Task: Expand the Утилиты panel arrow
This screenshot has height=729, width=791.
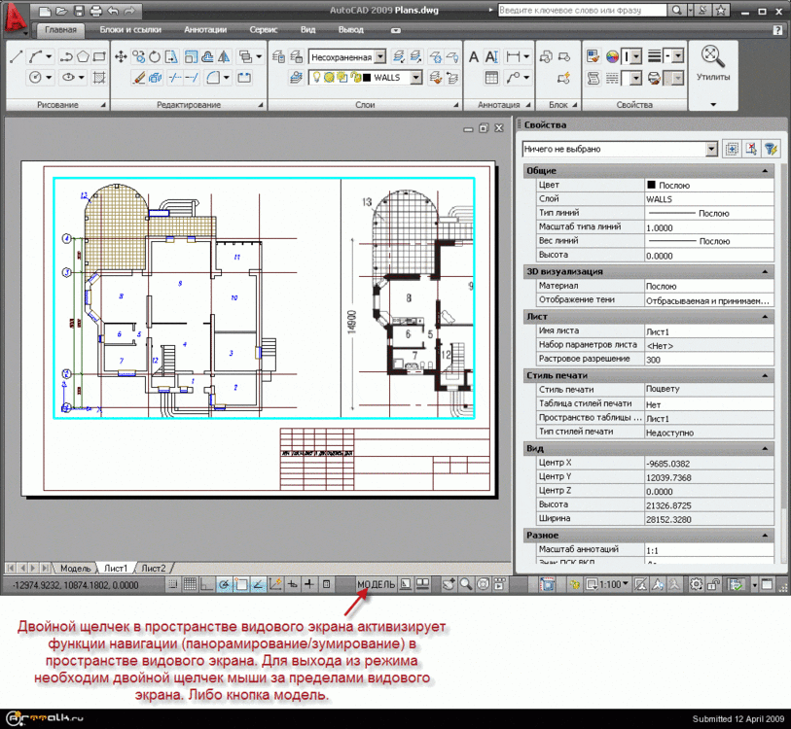Action: (x=713, y=104)
